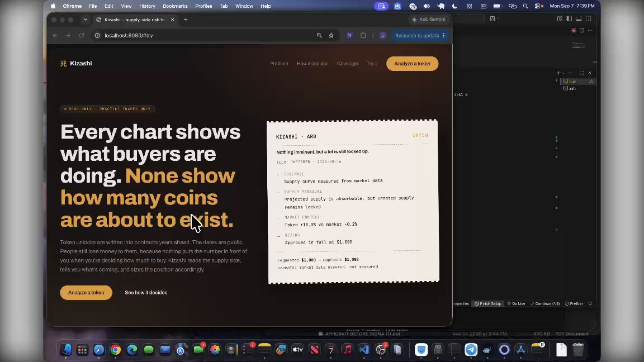
Task: Click the See how it decides link
Action: 146,293
